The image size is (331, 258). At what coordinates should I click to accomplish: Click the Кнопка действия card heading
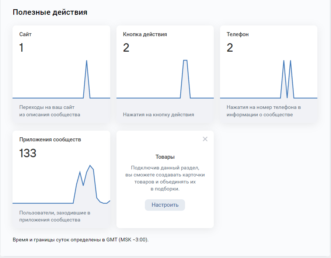[145, 34]
